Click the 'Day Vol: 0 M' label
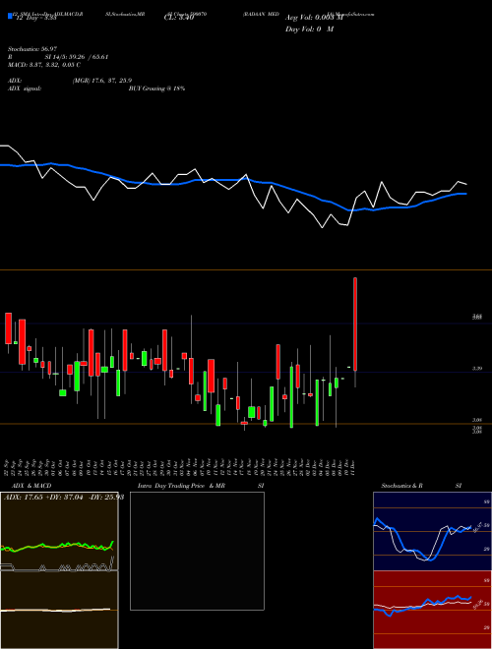Screen dimensions: 492x649 [x=309, y=29]
